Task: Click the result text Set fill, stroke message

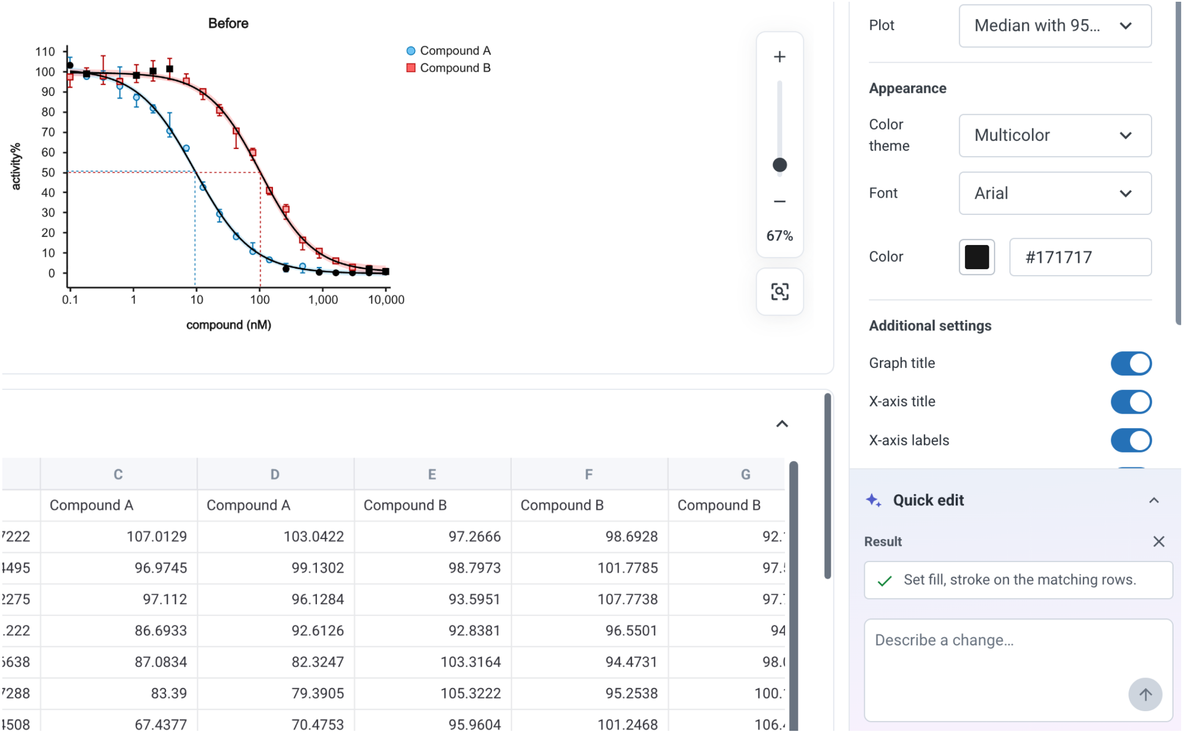Action: tap(1020, 580)
